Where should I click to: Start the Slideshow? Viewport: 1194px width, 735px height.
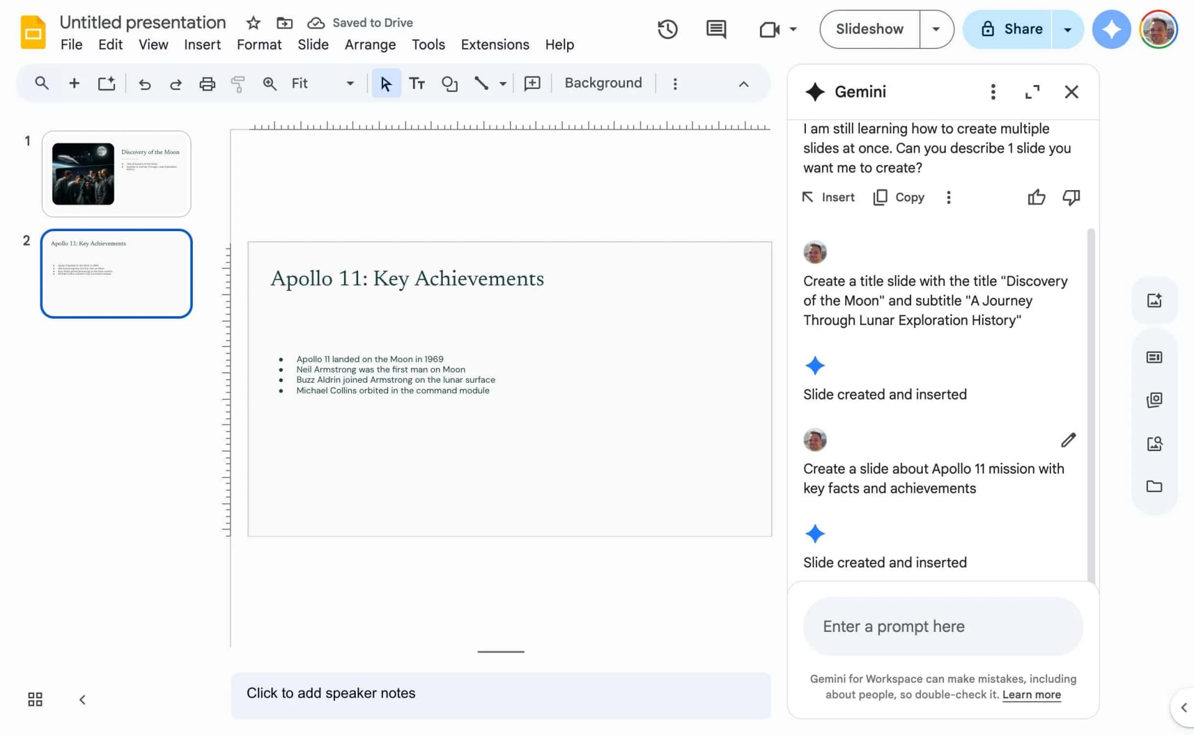(869, 29)
